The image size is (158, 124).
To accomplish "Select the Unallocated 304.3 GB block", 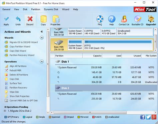I will pos(135,32).
